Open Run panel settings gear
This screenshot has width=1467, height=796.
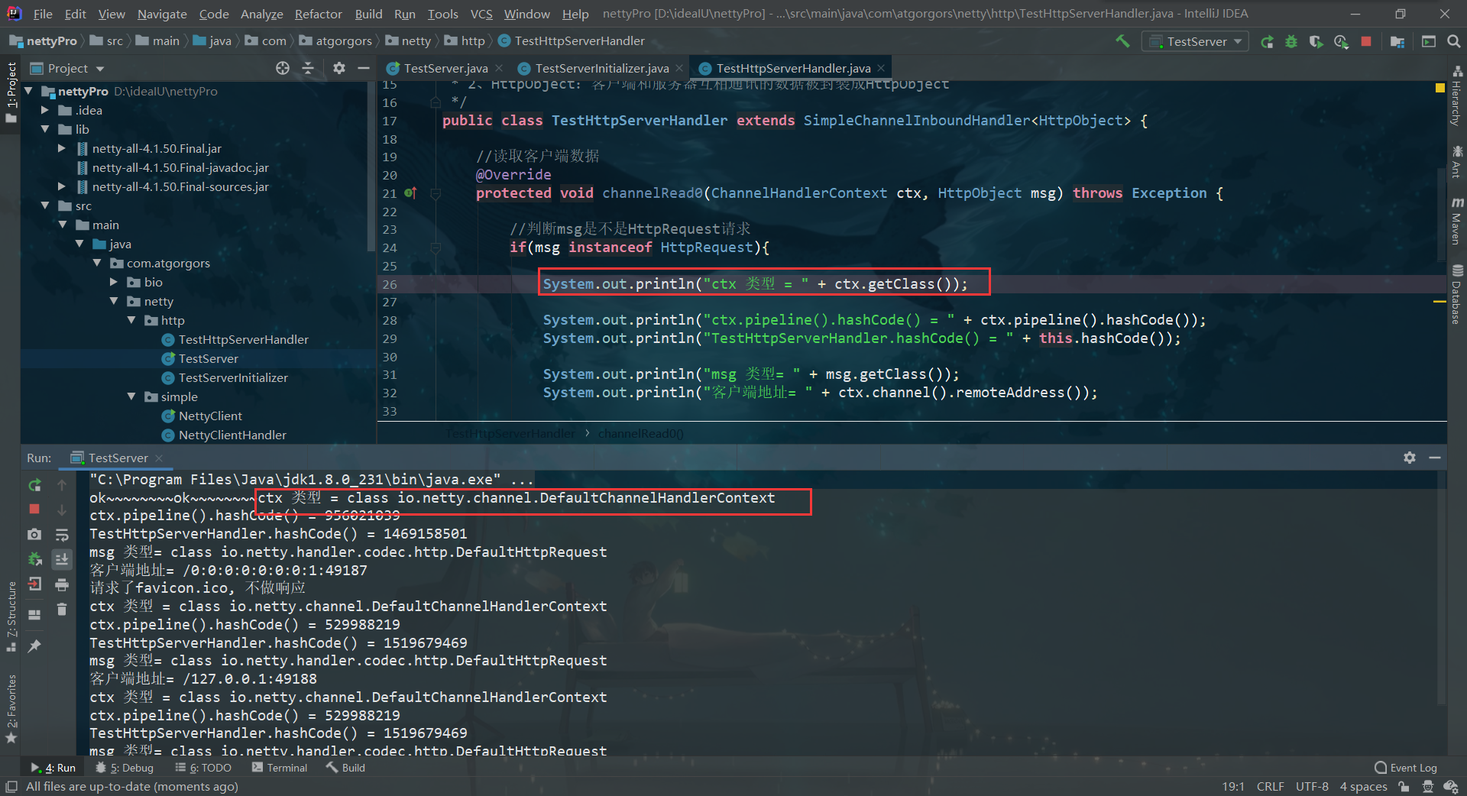tap(1410, 458)
